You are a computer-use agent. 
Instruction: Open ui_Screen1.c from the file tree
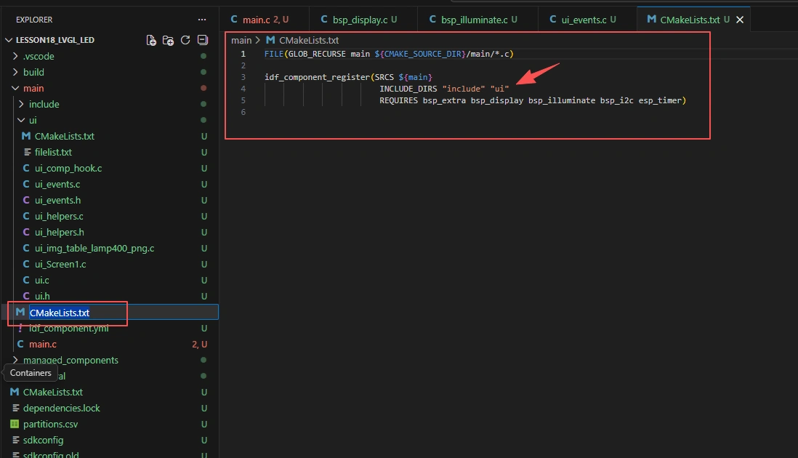pos(60,264)
